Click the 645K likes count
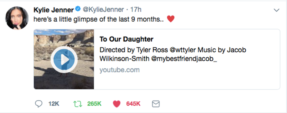 point(133,104)
